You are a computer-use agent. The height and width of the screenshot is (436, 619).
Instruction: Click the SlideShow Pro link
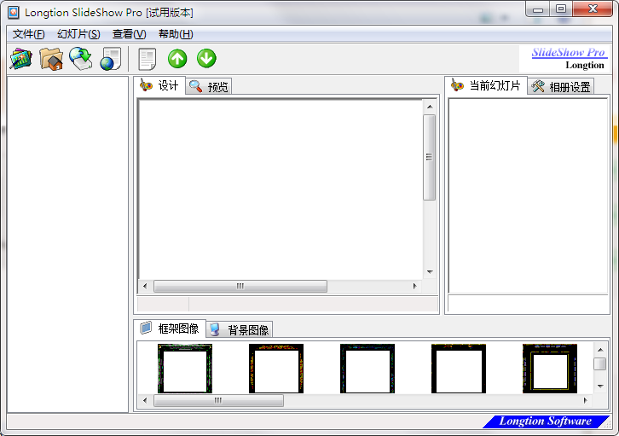pos(568,52)
